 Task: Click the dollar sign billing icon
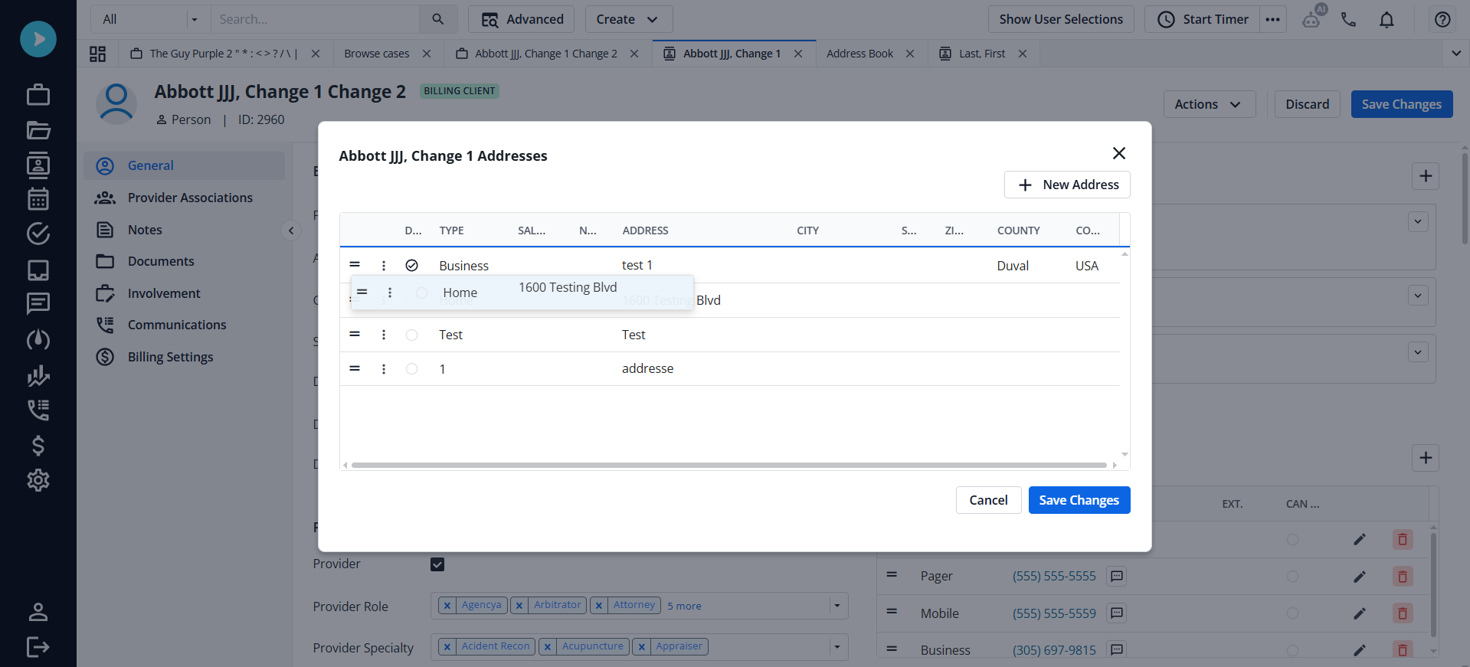click(x=38, y=445)
